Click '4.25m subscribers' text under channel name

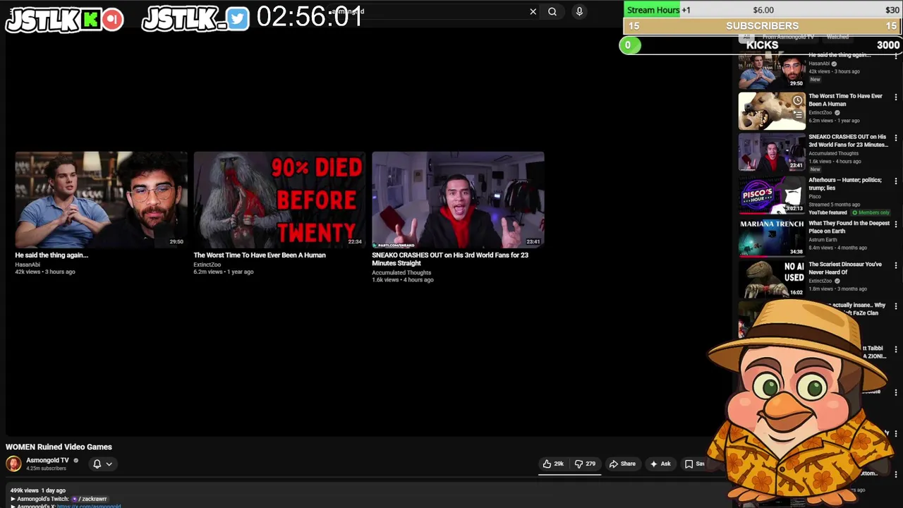click(46, 468)
